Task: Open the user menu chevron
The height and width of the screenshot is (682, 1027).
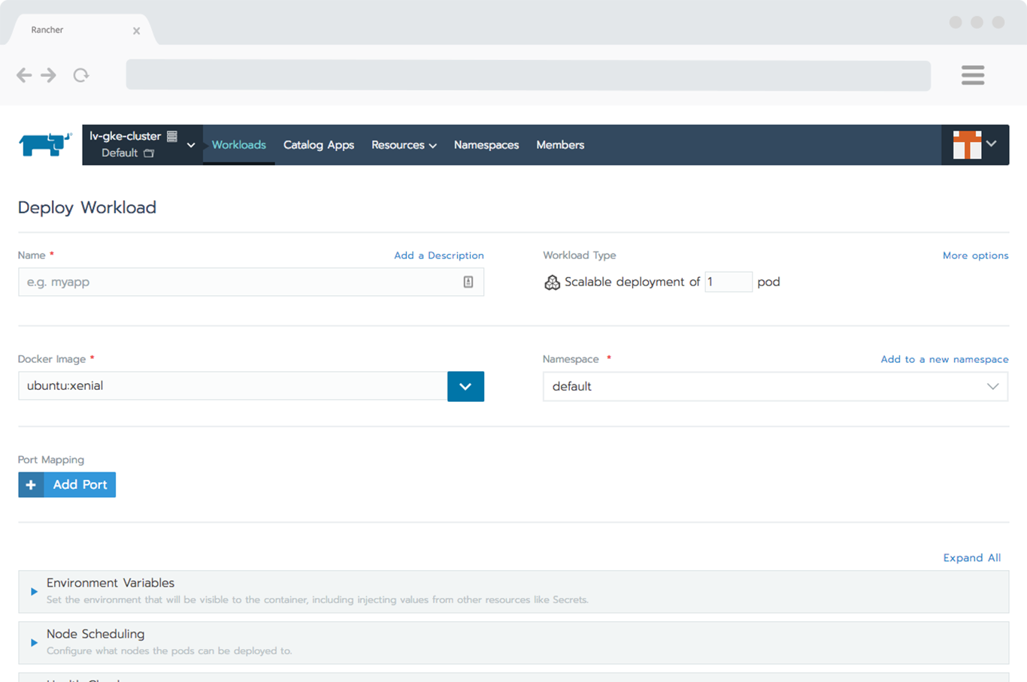Action: (x=992, y=143)
